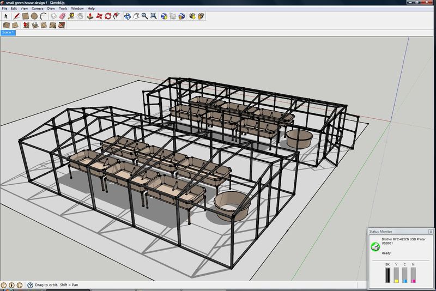Image resolution: width=436 pixels, height=291 pixels.
Task: Activate the Pan hand tool
Action: 136,16
